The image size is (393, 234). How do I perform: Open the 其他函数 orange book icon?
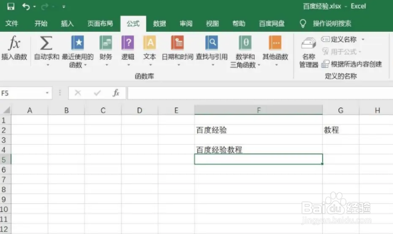click(x=275, y=42)
